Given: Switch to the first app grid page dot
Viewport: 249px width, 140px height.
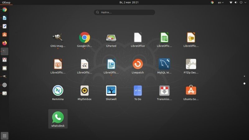Looking at the screenshot, I should tap(244, 76).
